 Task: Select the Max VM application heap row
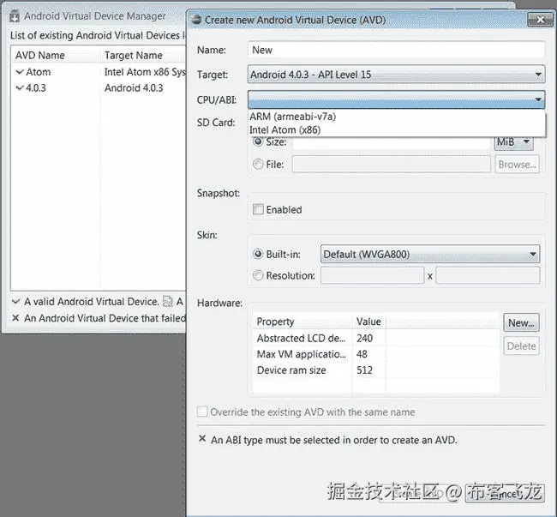click(x=376, y=354)
